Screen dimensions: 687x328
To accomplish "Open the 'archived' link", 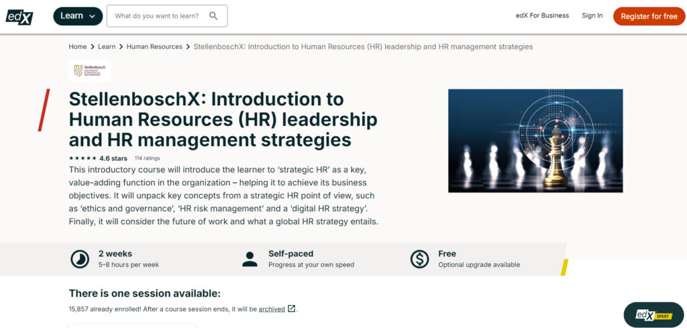I will coord(272,309).
